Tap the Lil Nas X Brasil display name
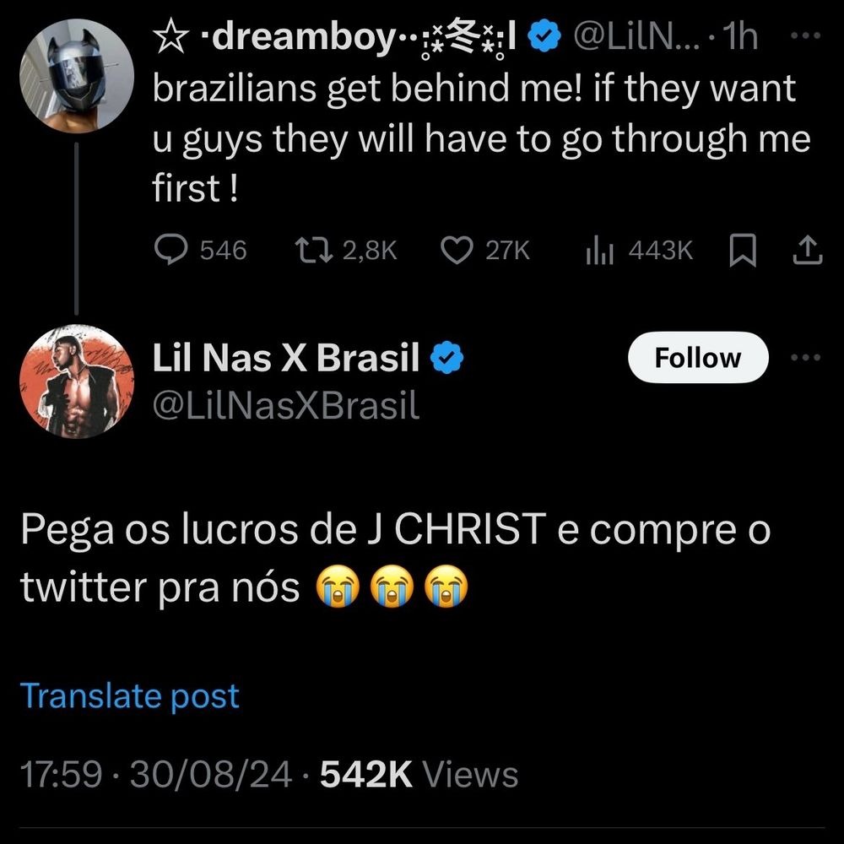Screen dimensions: 844x844 (x=286, y=357)
